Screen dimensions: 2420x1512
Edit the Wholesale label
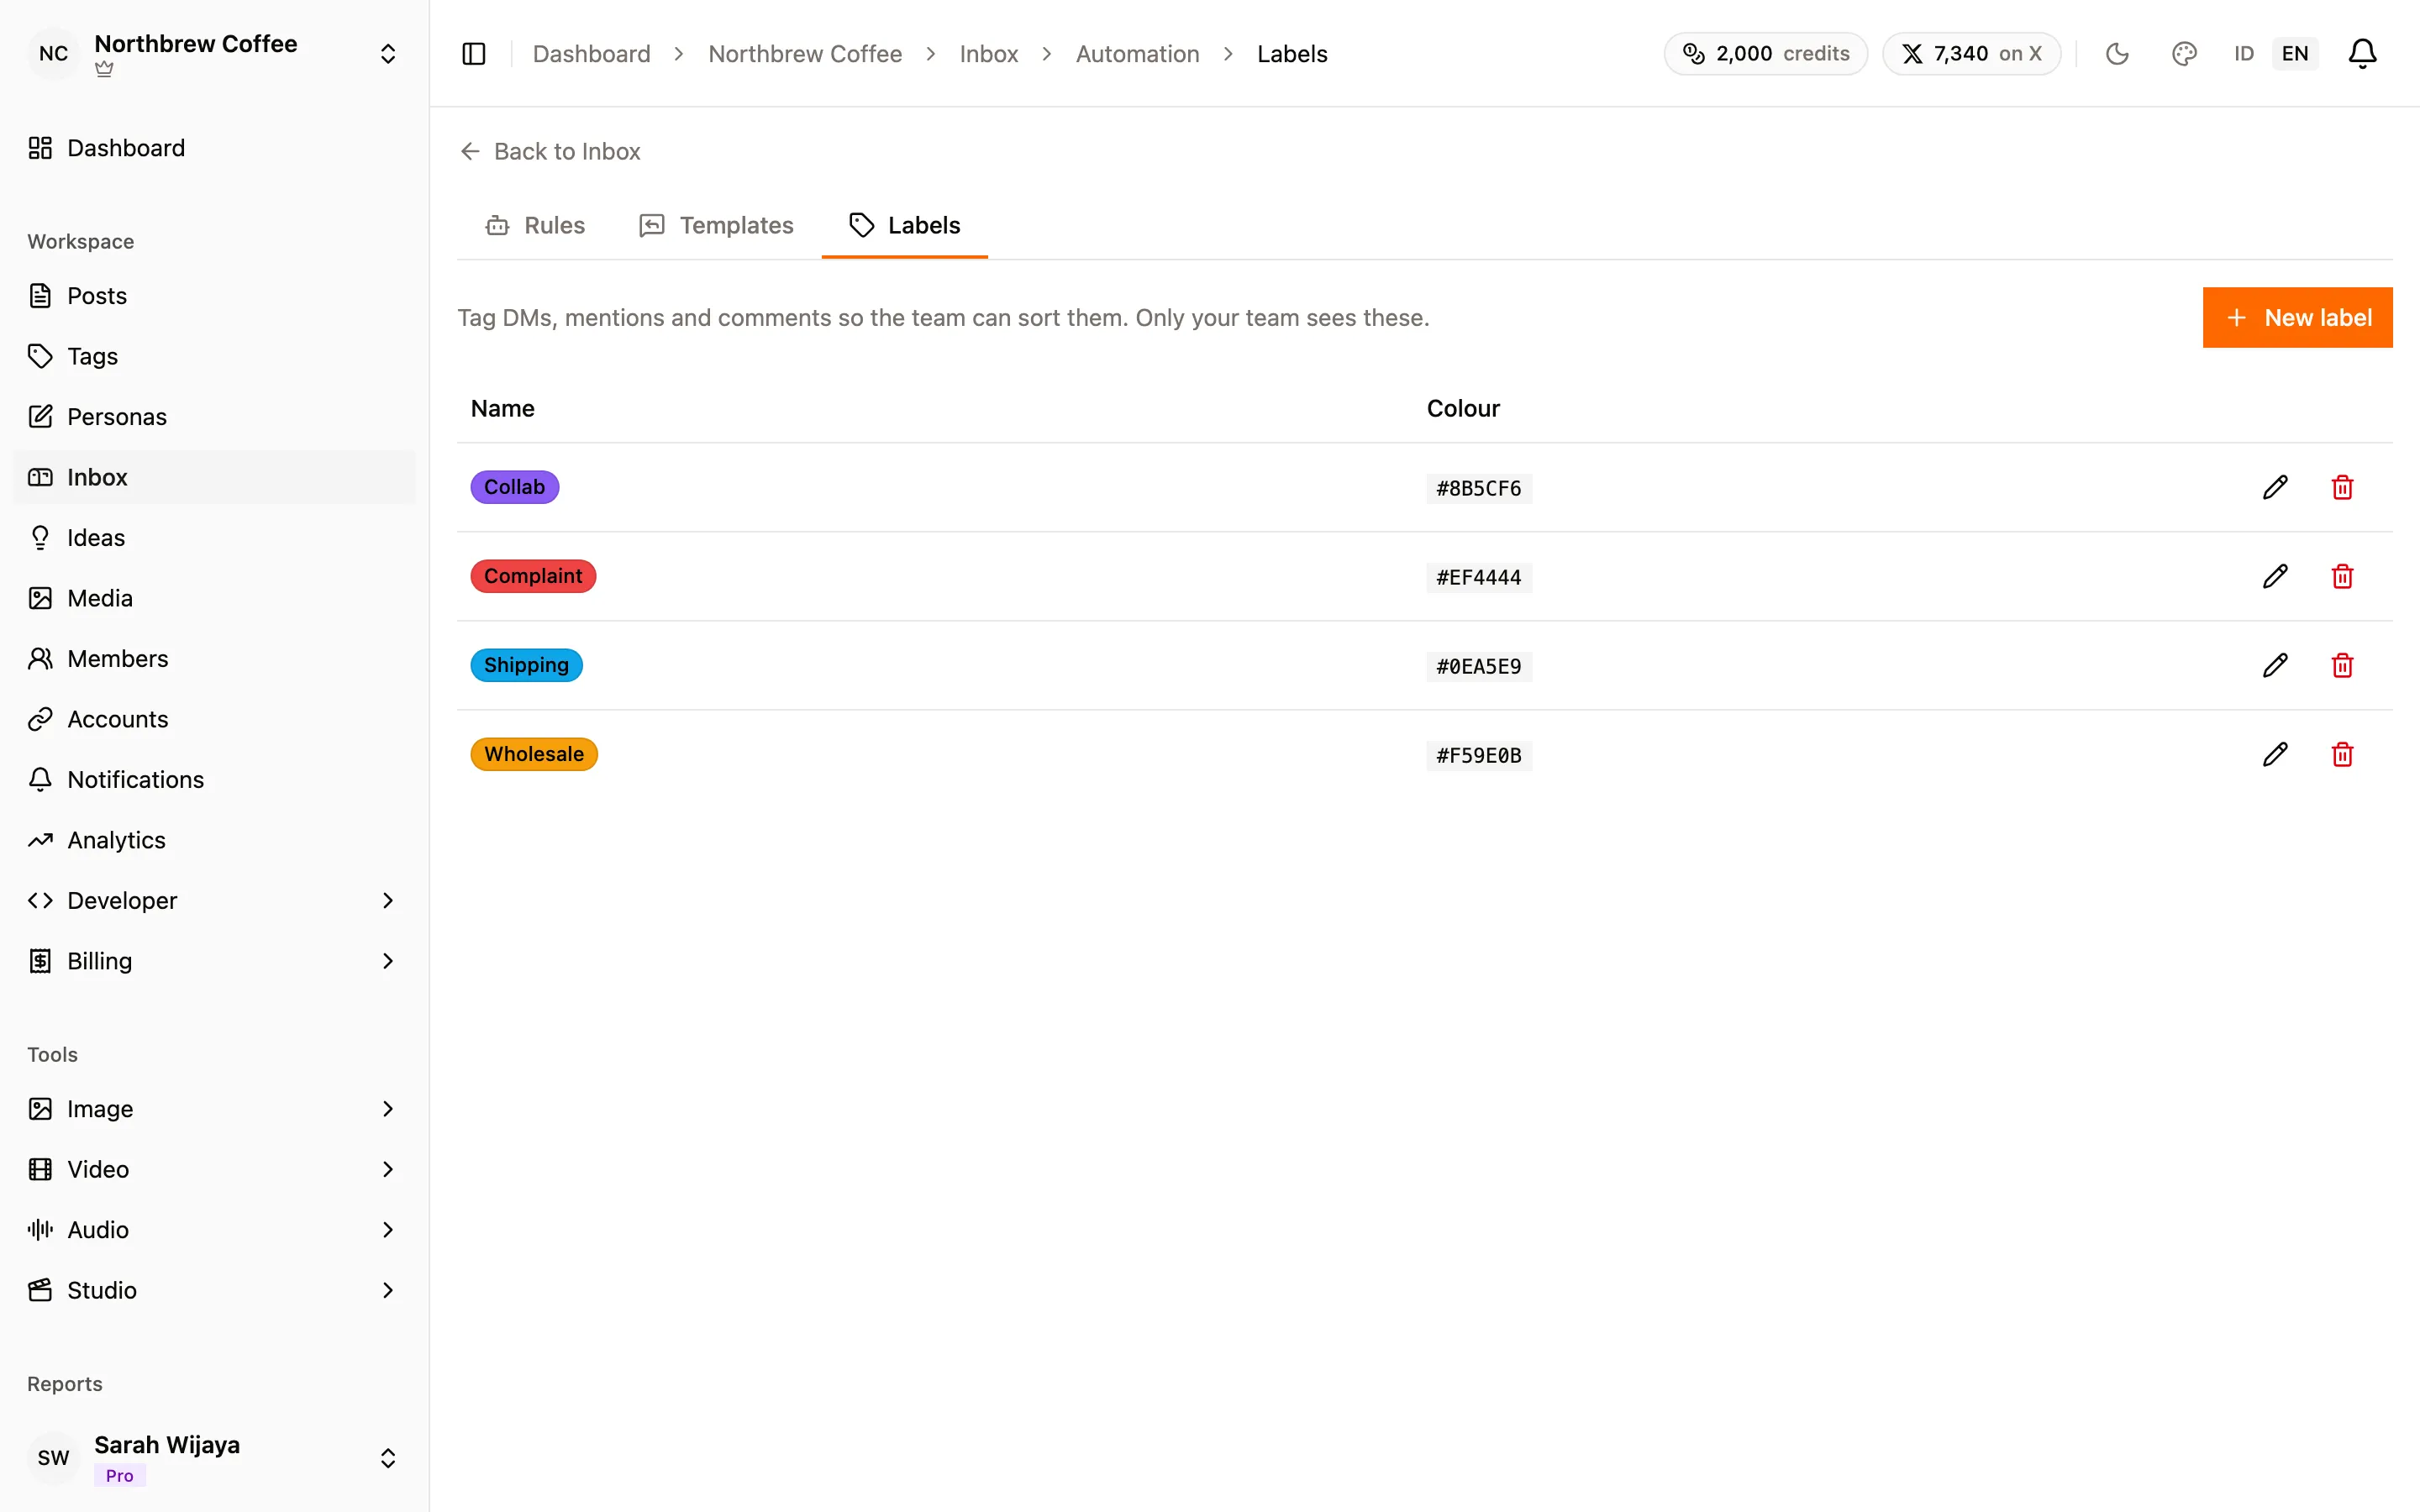tap(2275, 754)
